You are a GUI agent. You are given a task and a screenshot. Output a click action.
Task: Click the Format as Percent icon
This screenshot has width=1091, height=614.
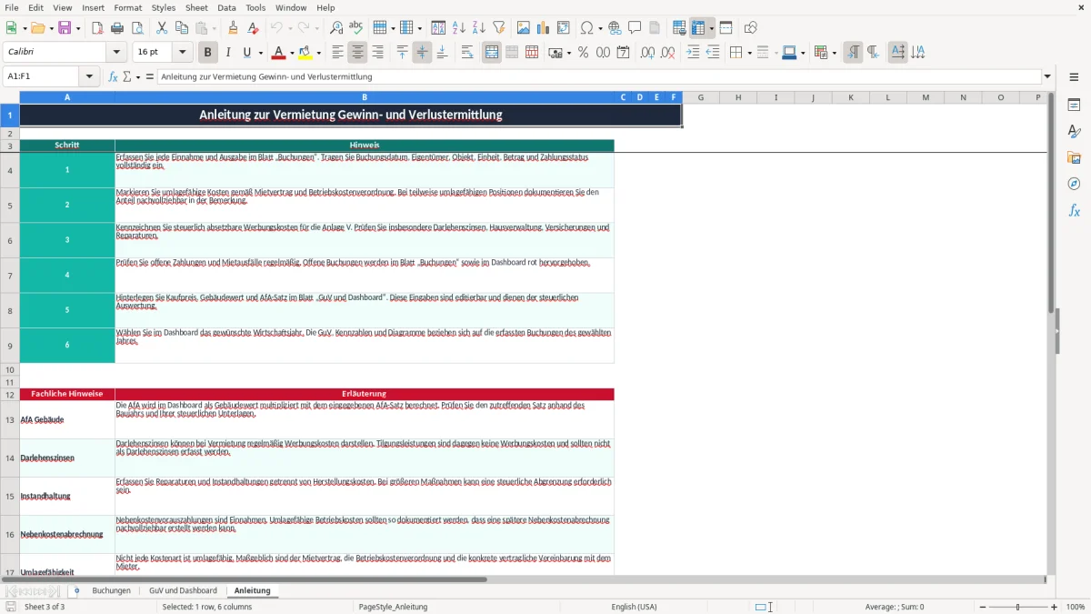(583, 53)
